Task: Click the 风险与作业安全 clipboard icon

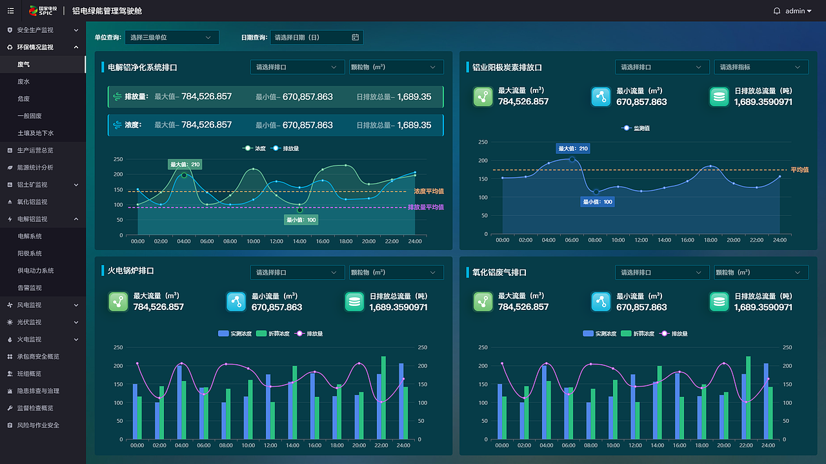Action: coord(10,425)
